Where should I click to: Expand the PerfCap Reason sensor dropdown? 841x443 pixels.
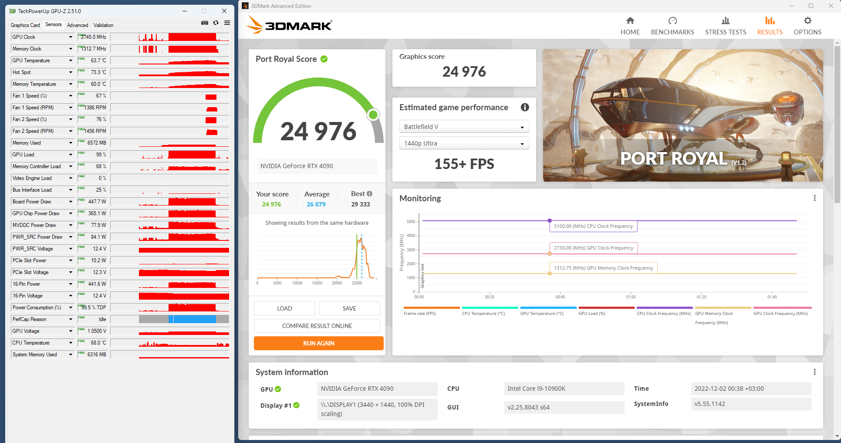tap(71, 319)
